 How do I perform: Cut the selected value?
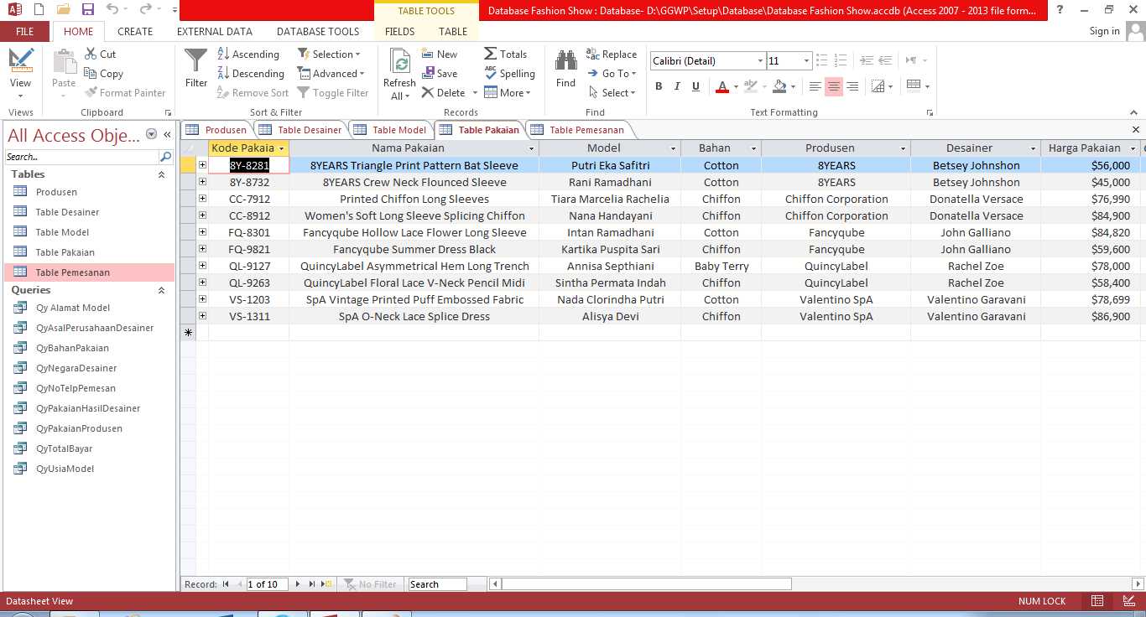tap(101, 54)
